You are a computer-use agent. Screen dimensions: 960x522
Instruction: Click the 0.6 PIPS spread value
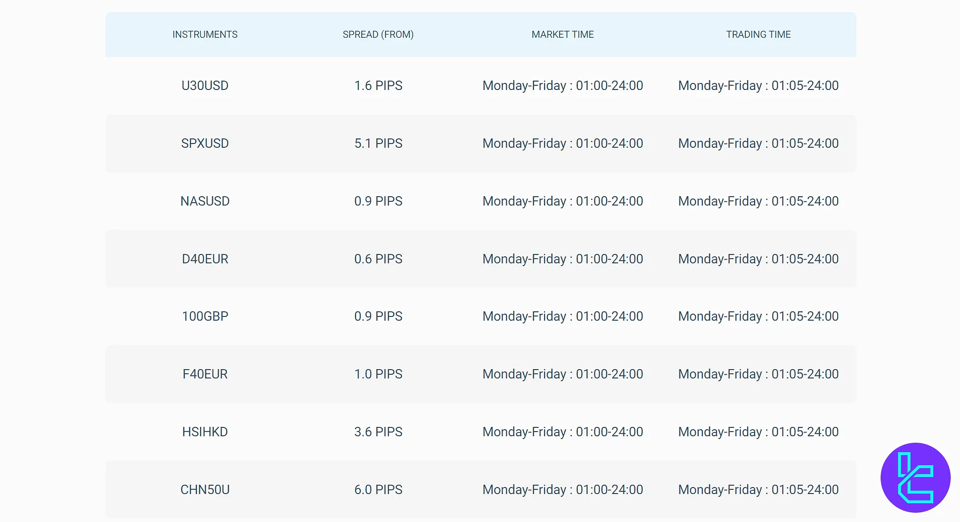pos(378,259)
